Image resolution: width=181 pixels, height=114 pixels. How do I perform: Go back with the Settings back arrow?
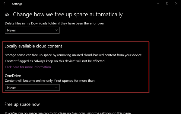pyautogui.click(x=5, y=3)
